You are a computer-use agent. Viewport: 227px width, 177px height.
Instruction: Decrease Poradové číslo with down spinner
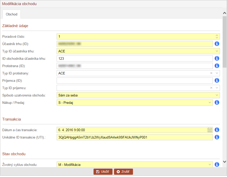[x=217, y=37]
